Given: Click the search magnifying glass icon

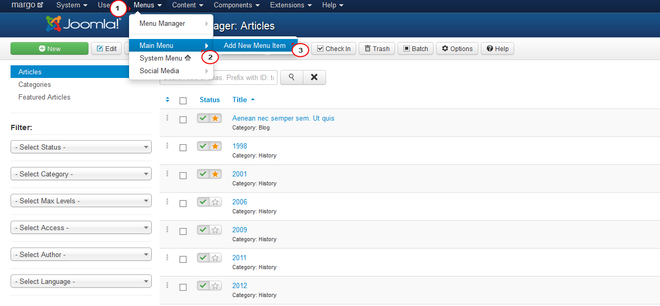Looking at the screenshot, I should (x=291, y=77).
